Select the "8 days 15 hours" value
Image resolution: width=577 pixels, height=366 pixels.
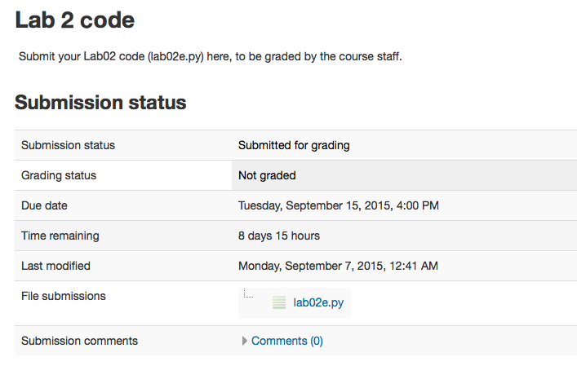[279, 236]
